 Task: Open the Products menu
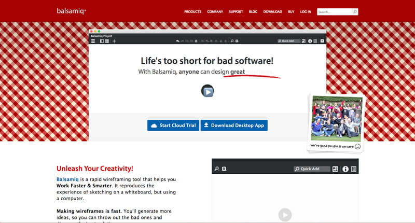pos(192,11)
